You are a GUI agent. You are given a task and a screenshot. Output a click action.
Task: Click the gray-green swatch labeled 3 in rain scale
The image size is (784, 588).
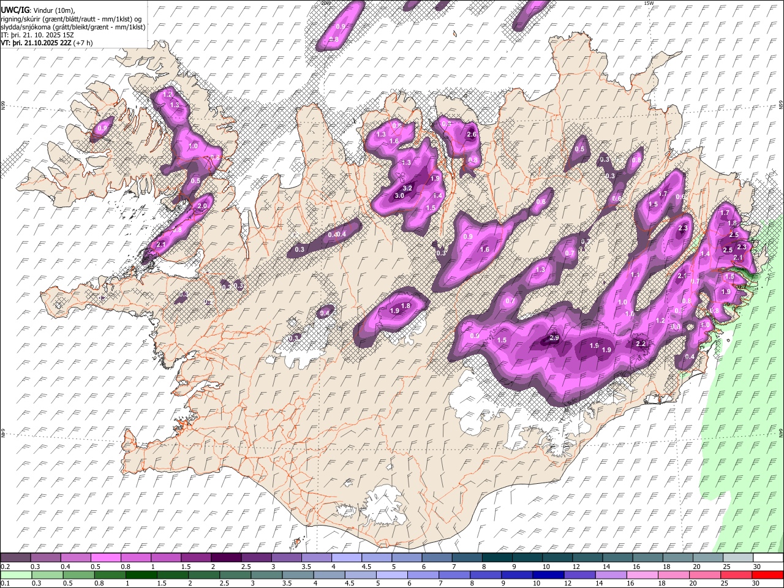266,575
